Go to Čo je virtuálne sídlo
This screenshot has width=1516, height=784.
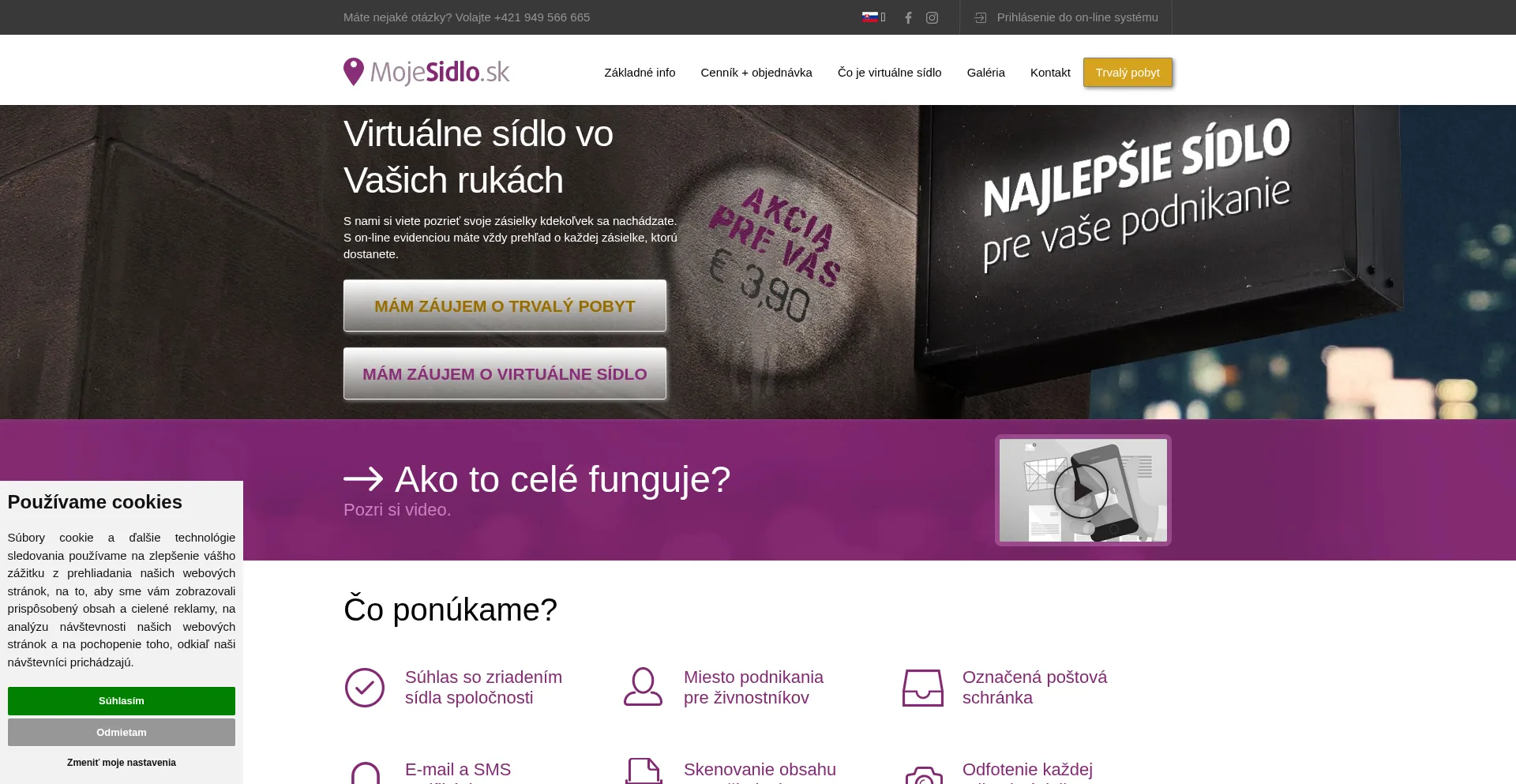pyautogui.click(x=889, y=73)
